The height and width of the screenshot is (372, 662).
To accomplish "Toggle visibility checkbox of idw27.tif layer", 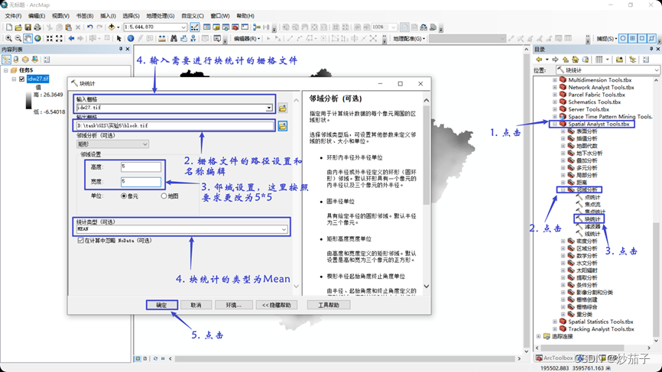I will point(22,79).
